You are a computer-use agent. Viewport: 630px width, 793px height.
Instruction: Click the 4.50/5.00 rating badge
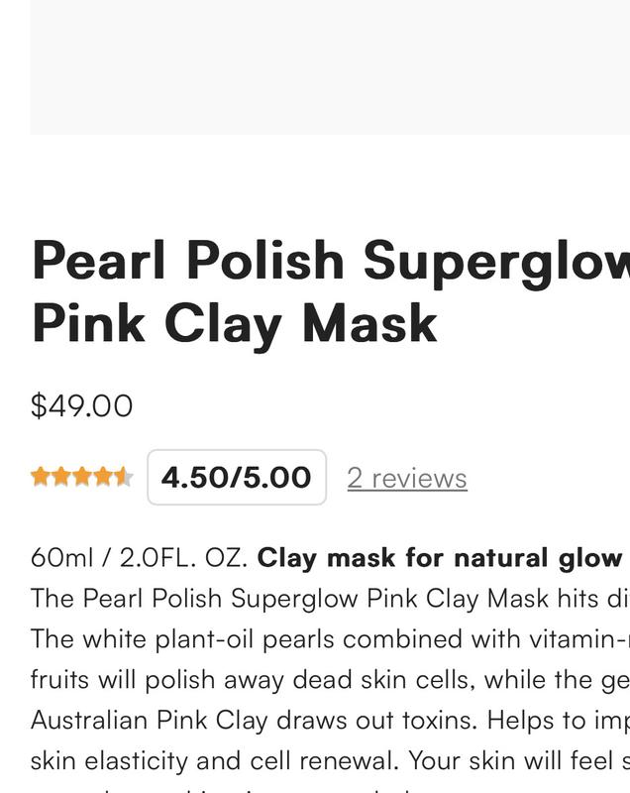pyautogui.click(x=237, y=478)
